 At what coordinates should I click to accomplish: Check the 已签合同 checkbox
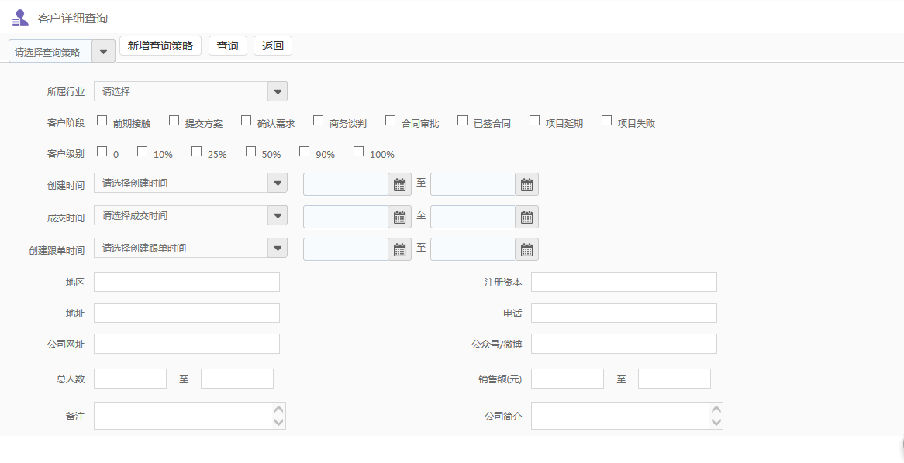[462, 119]
